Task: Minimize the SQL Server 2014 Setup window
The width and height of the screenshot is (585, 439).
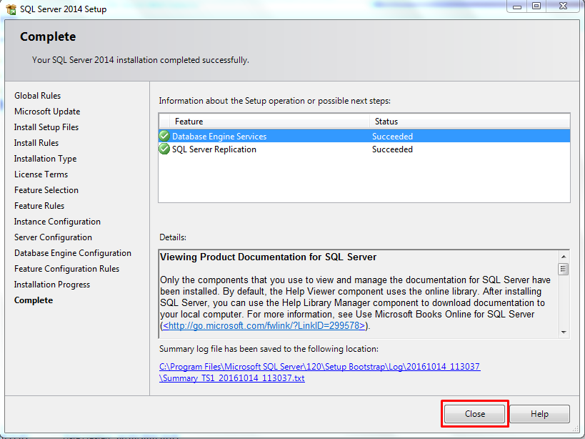Action: coord(517,6)
